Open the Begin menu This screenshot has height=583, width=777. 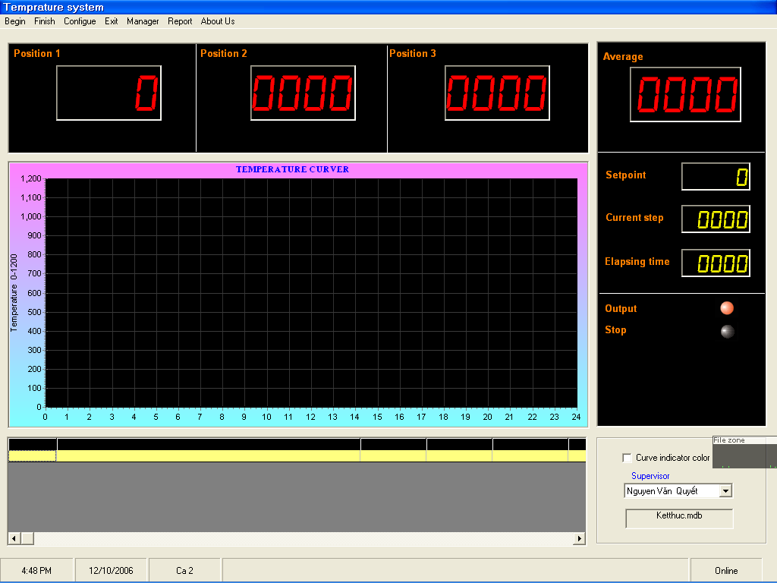tap(15, 21)
